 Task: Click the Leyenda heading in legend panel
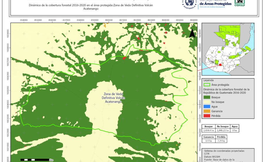point(209,80)
